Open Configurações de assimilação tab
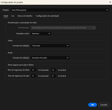The image size is (112, 110). pyautogui.click(x=47, y=16)
